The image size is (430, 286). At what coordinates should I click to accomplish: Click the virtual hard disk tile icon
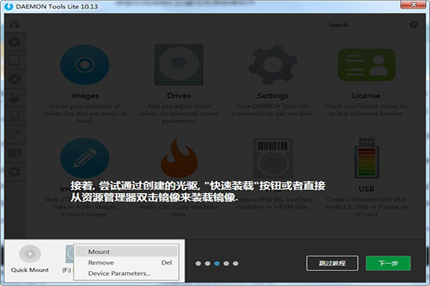273,157
